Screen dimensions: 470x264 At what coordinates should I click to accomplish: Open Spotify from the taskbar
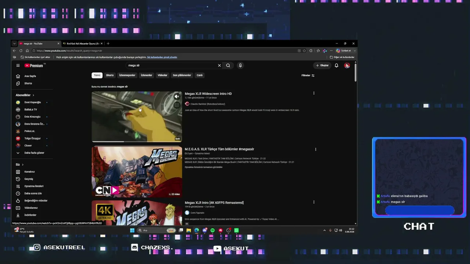213,230
